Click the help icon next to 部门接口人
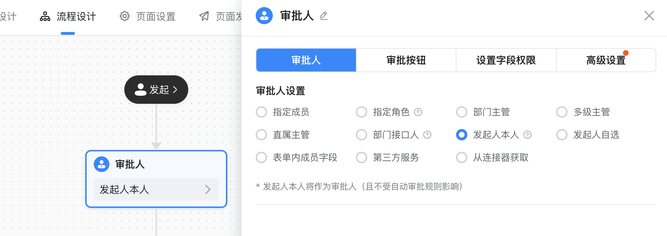Image resolution: width=667 pixels, height=236 pixels. [428, 135]
